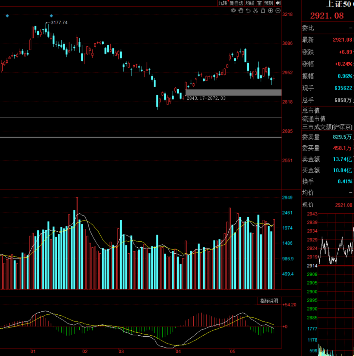Click the 13.74亿 sell amount value

point(343,159)
